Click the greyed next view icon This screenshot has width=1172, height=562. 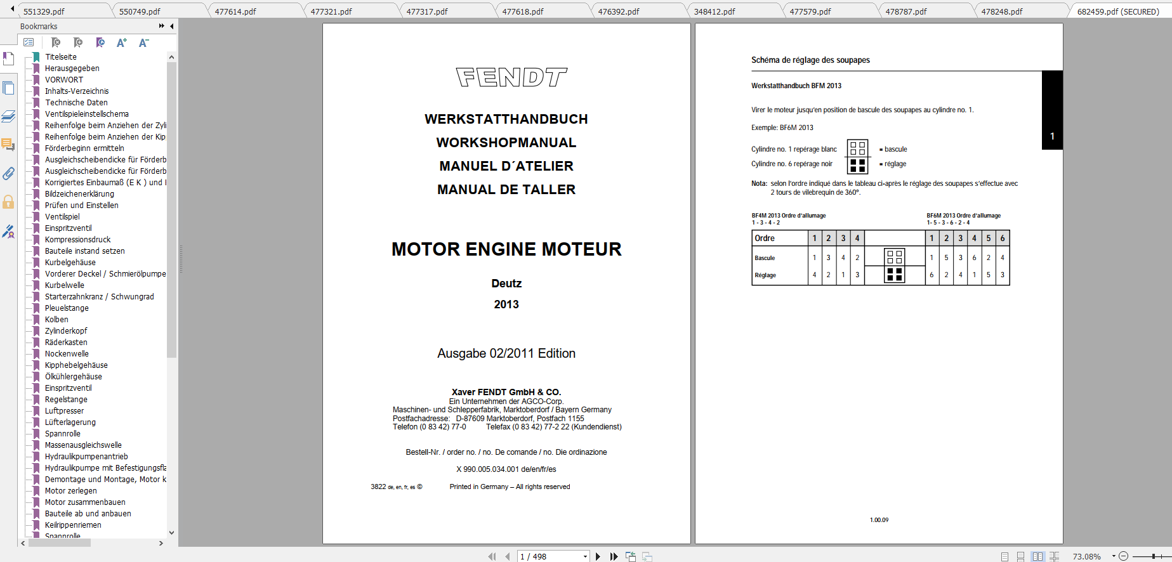647,556
